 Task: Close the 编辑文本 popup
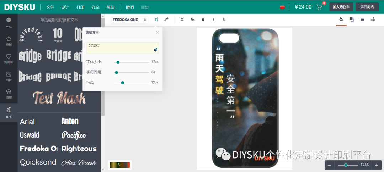[x=158, y=33]
